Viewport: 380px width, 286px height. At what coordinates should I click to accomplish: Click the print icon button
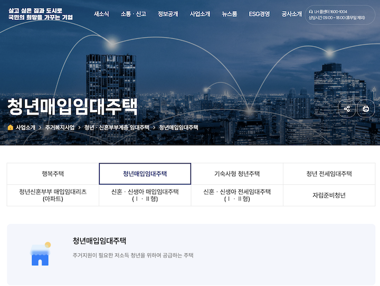(366, 109)
